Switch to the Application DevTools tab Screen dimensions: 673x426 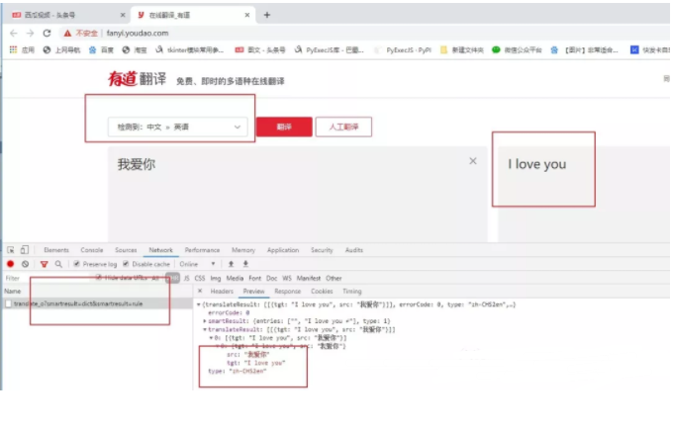[x=283, y=250]
